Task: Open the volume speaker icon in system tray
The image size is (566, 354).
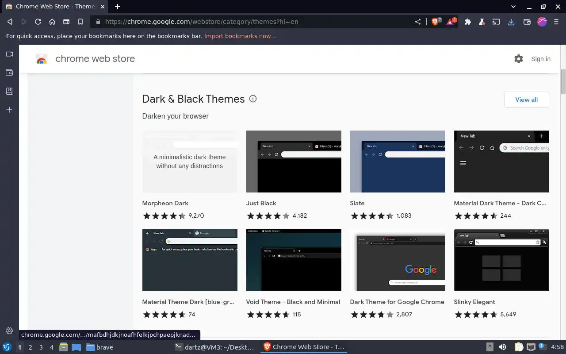Action: [x=502, y=347]
